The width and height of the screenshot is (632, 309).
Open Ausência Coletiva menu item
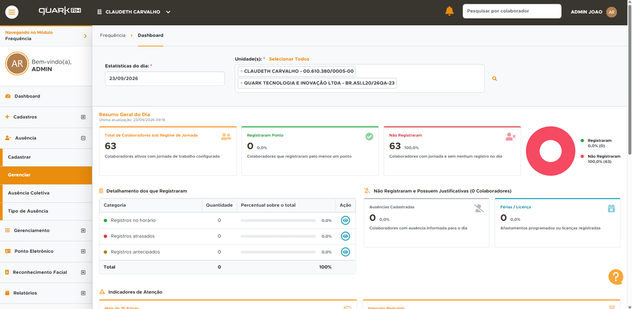pos(47,193)
